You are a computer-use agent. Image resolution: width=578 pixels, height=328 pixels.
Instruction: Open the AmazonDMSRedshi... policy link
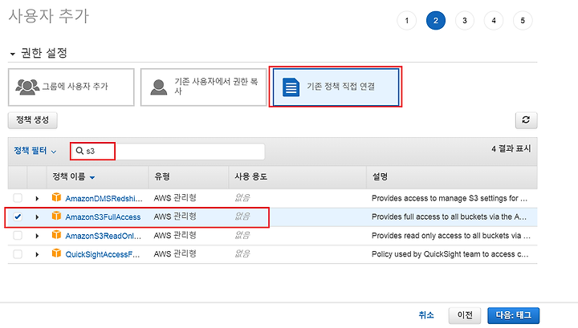pyautogui.click(x=104, y=198)
